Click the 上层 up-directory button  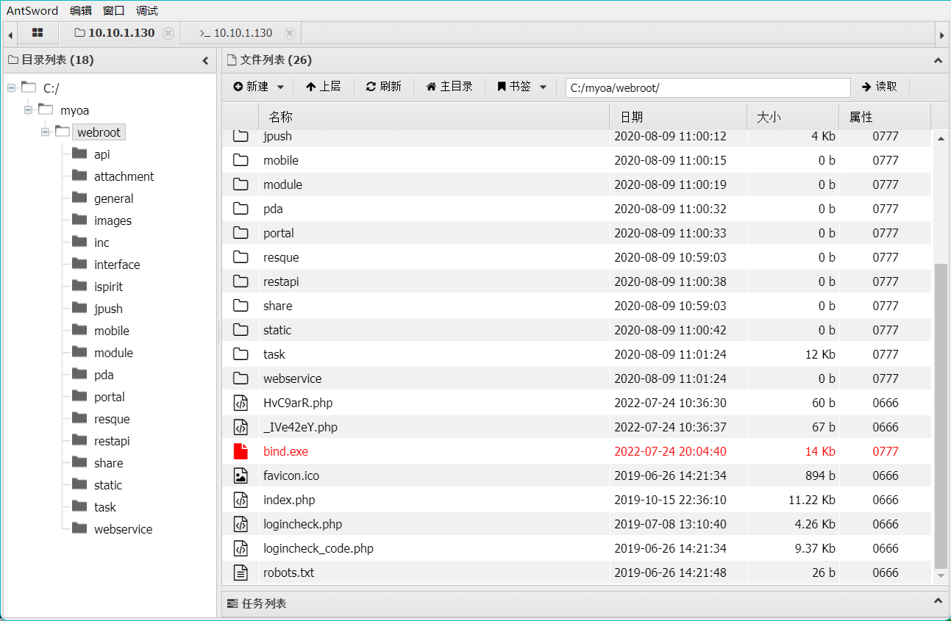[x=324, y=87]
